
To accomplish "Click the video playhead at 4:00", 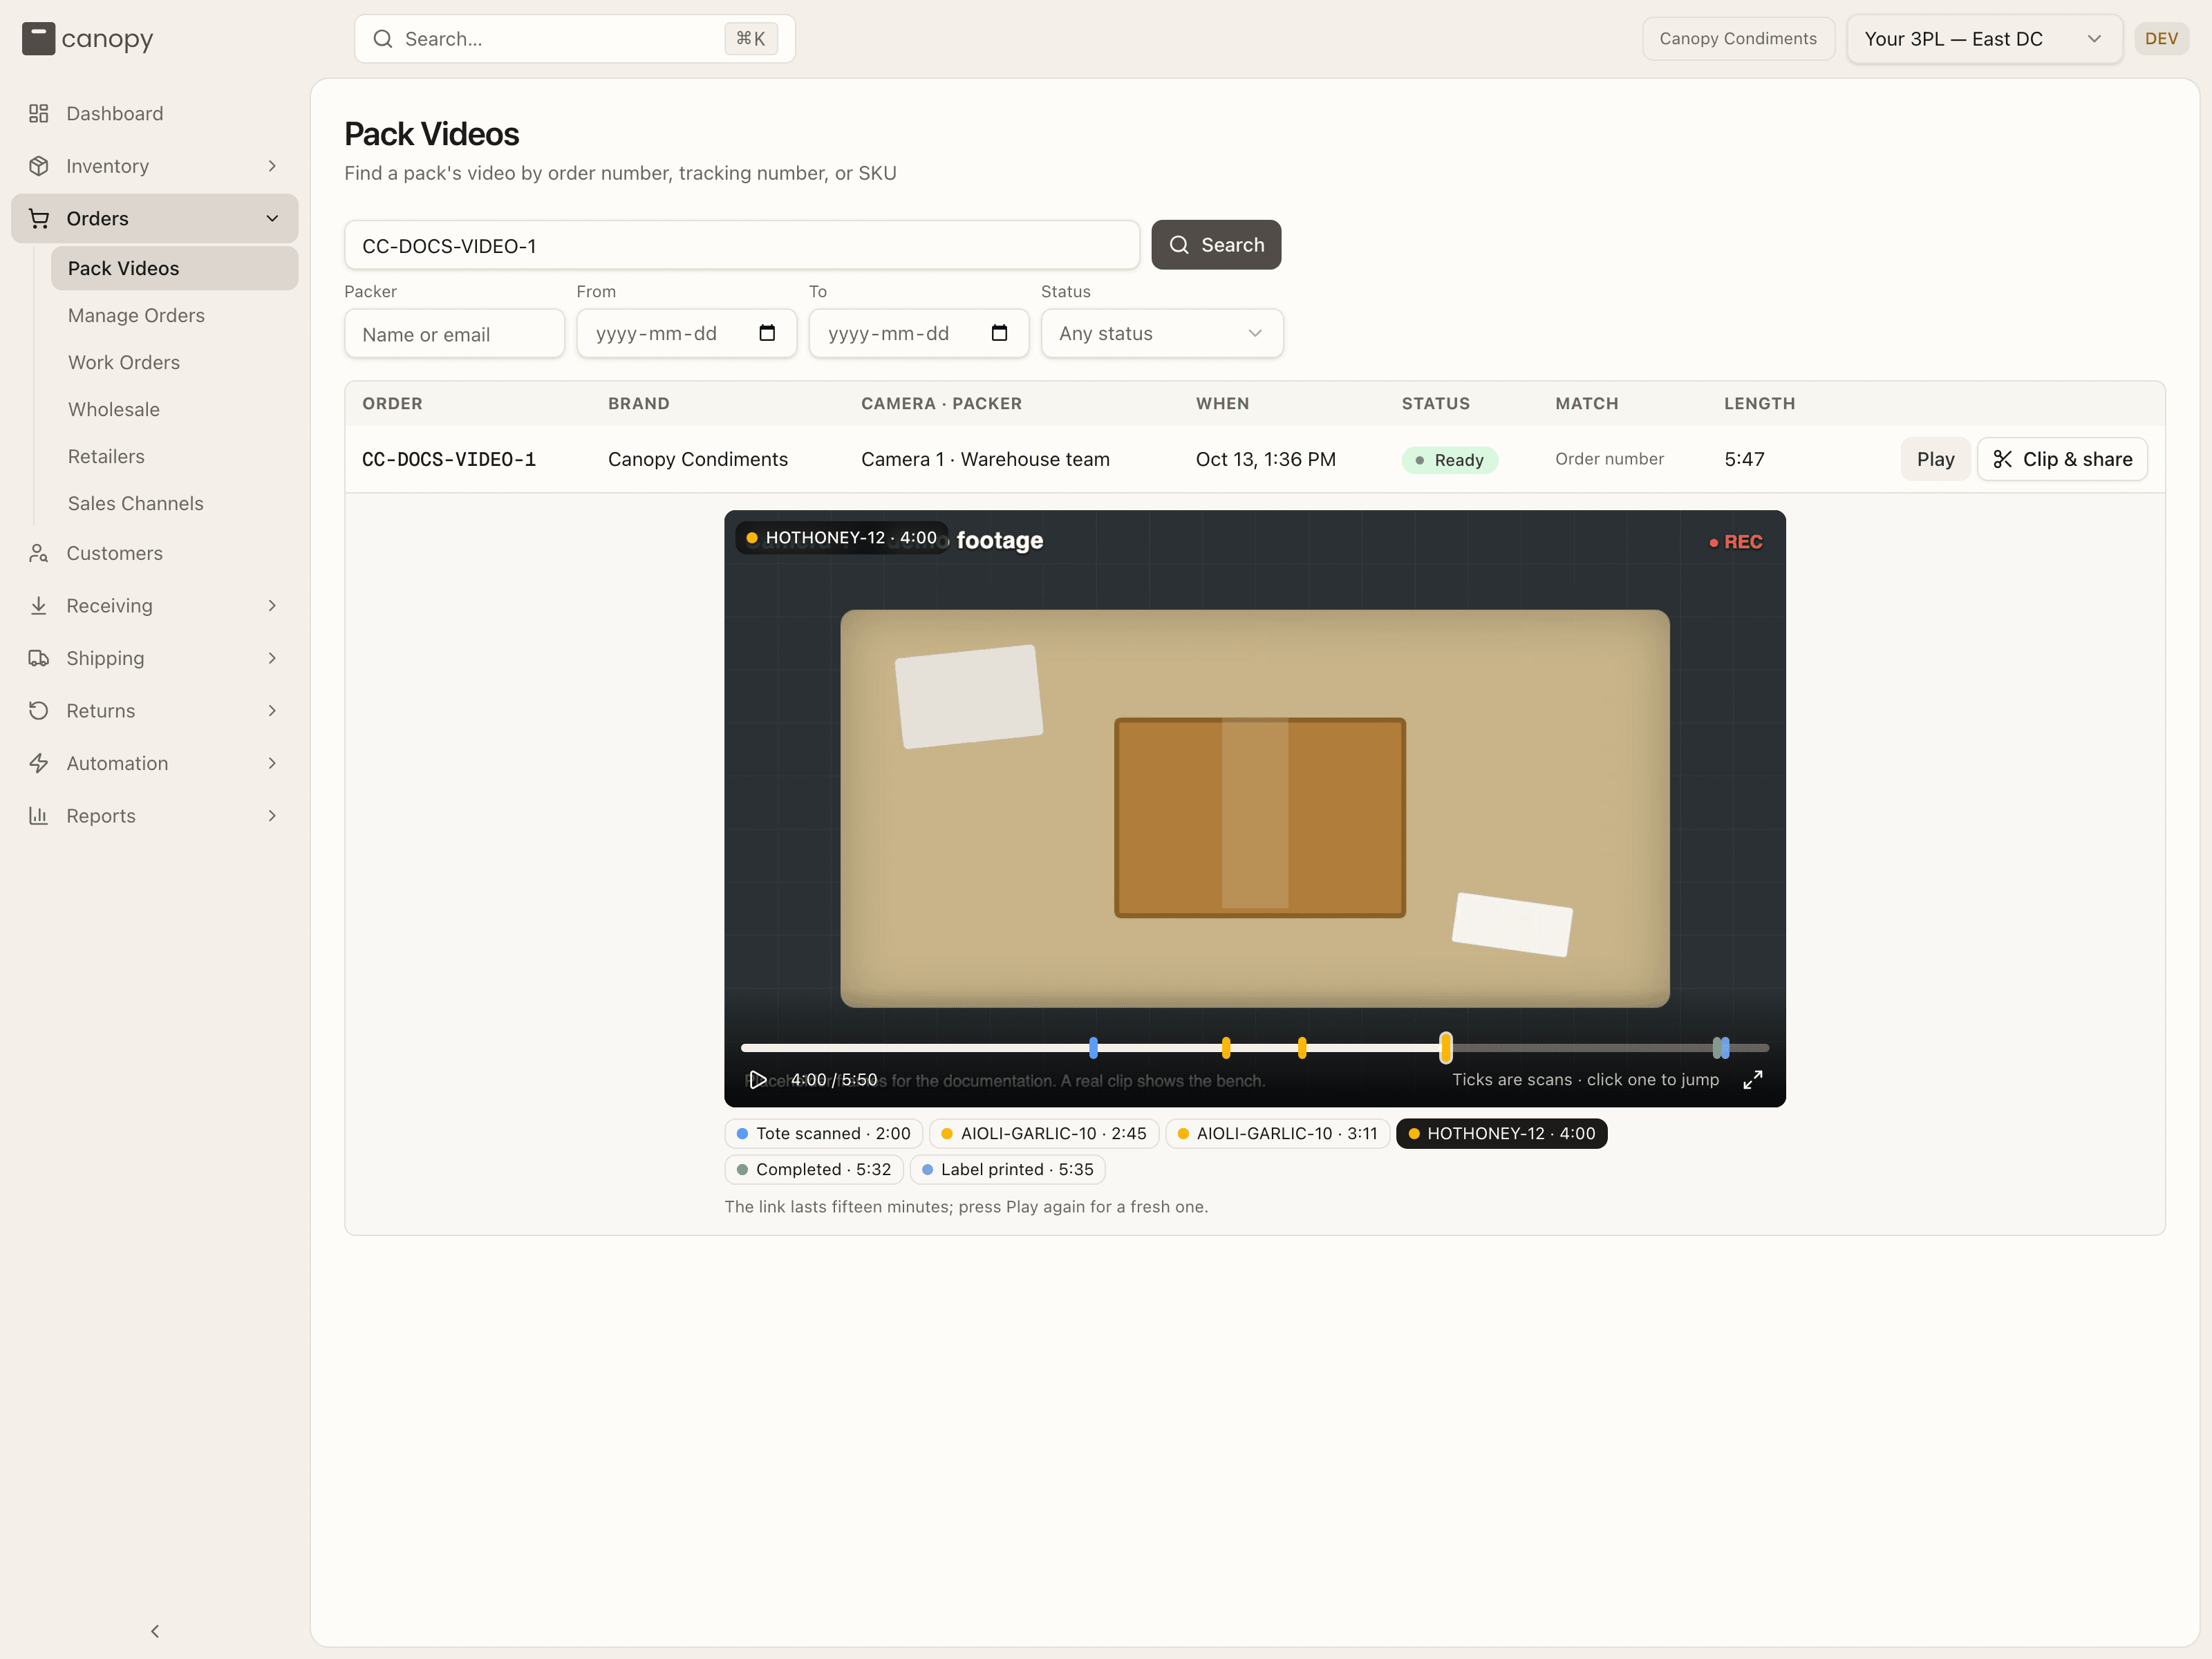I will click(x=1445, y=1047).
